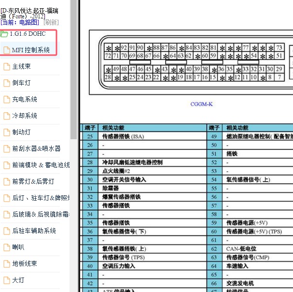The image size is (293, 292).
Task: Click the 车速输入 cell
Action: tap(258, 266)
